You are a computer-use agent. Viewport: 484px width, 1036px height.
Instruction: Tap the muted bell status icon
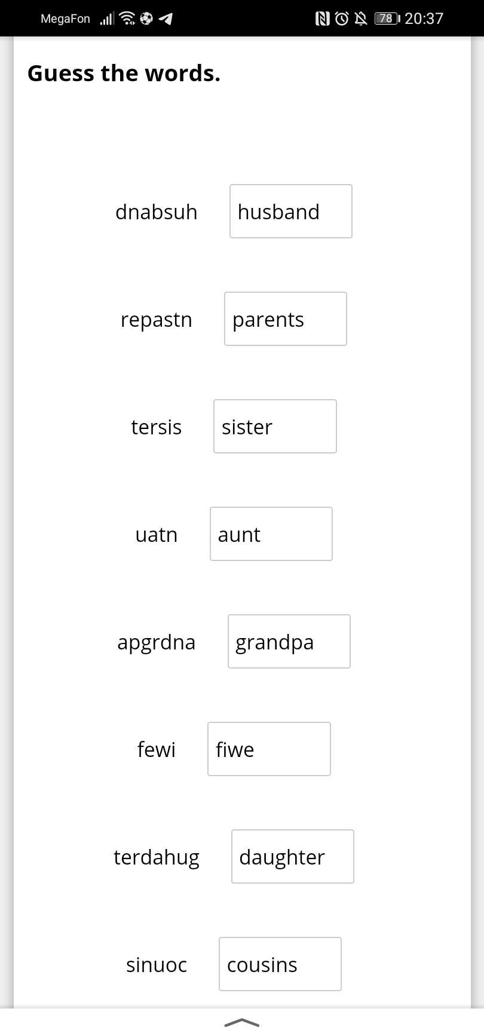click(x=361, y=19)
